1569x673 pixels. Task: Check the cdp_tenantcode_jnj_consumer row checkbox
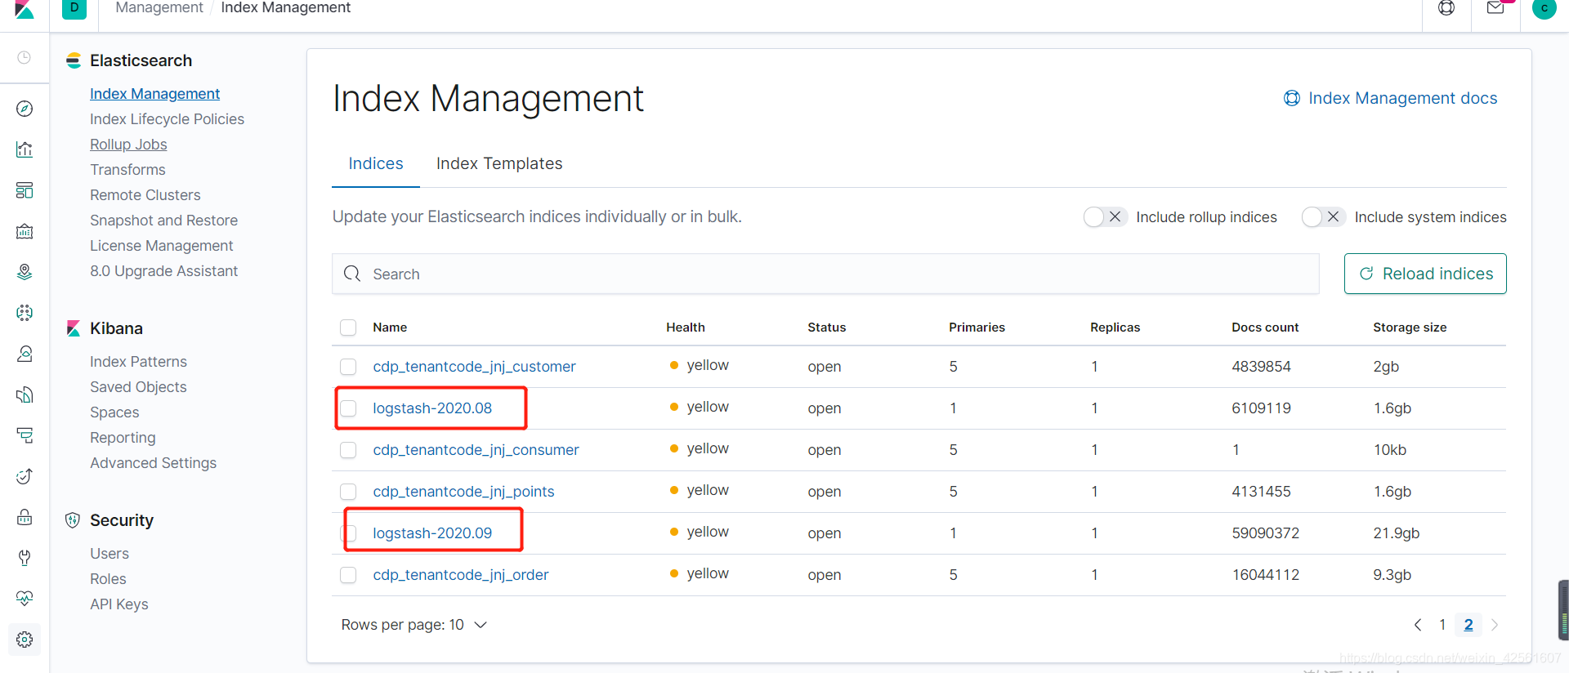click(348, 450)
